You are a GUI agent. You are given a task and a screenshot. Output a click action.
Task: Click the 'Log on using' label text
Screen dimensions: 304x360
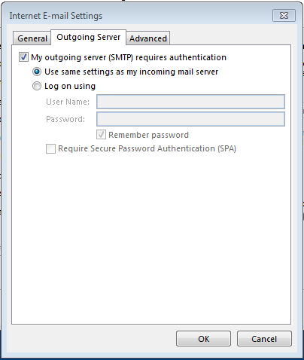[x=70, y=86]
